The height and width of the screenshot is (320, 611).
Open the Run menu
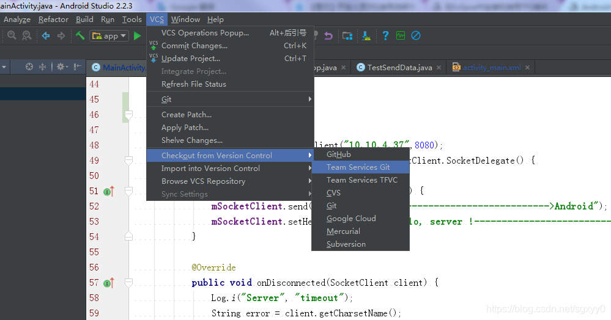pyautogui.click(x=108, y=20)
